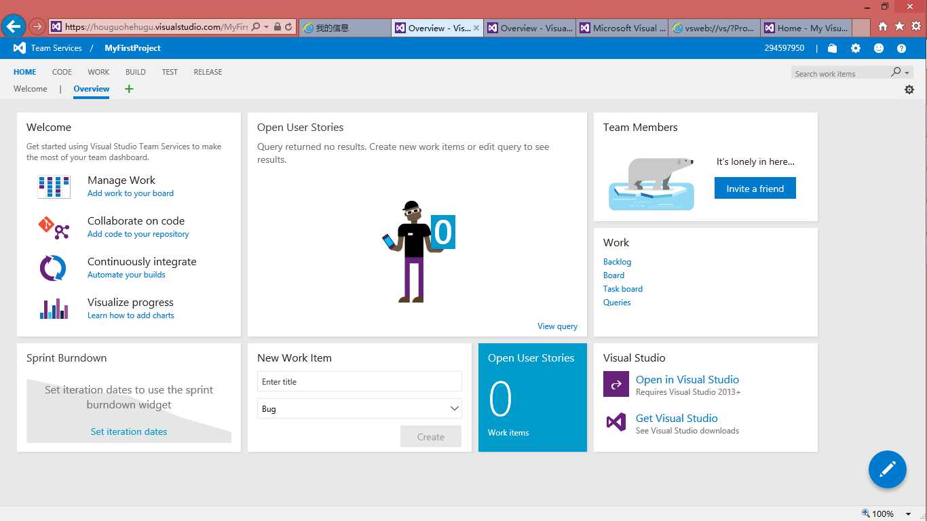
Task: Open the help question mark icon
Action: pos(901,48)
